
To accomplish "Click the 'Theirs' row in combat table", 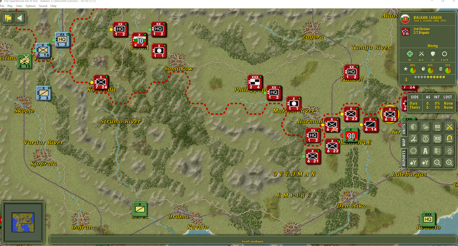I will [431, 108].
